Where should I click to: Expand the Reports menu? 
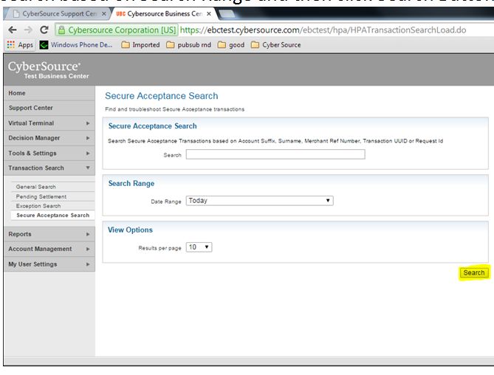(x=49, y=234)
